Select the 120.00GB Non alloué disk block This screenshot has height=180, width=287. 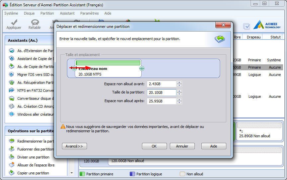tap(195, 161)
